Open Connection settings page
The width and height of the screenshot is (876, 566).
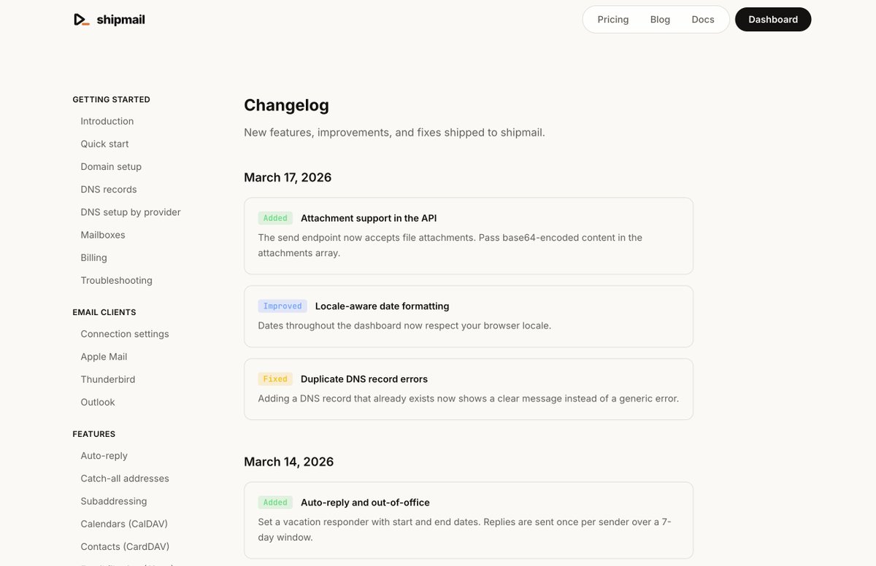pyautogui.click(x=125, y=334)
